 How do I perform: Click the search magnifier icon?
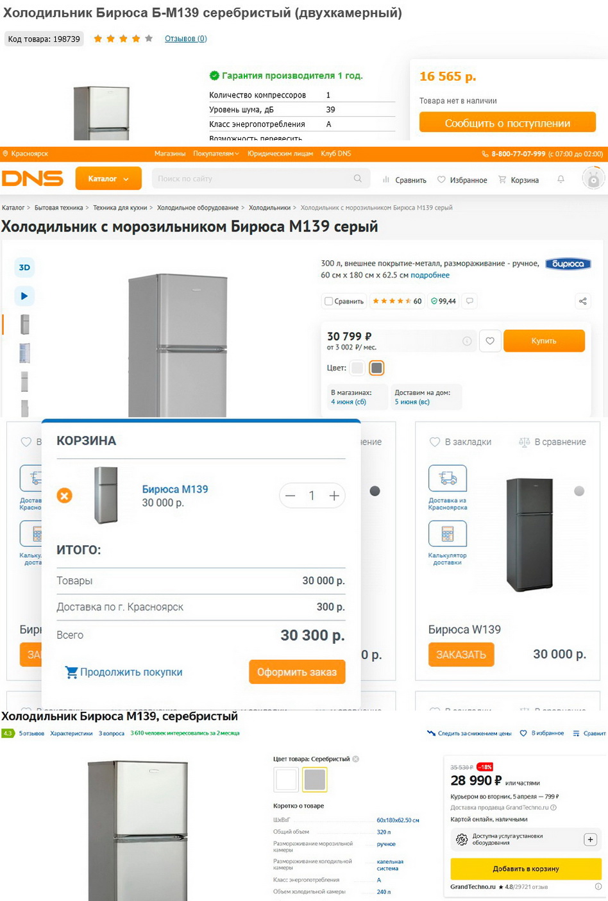pos(358,179)
